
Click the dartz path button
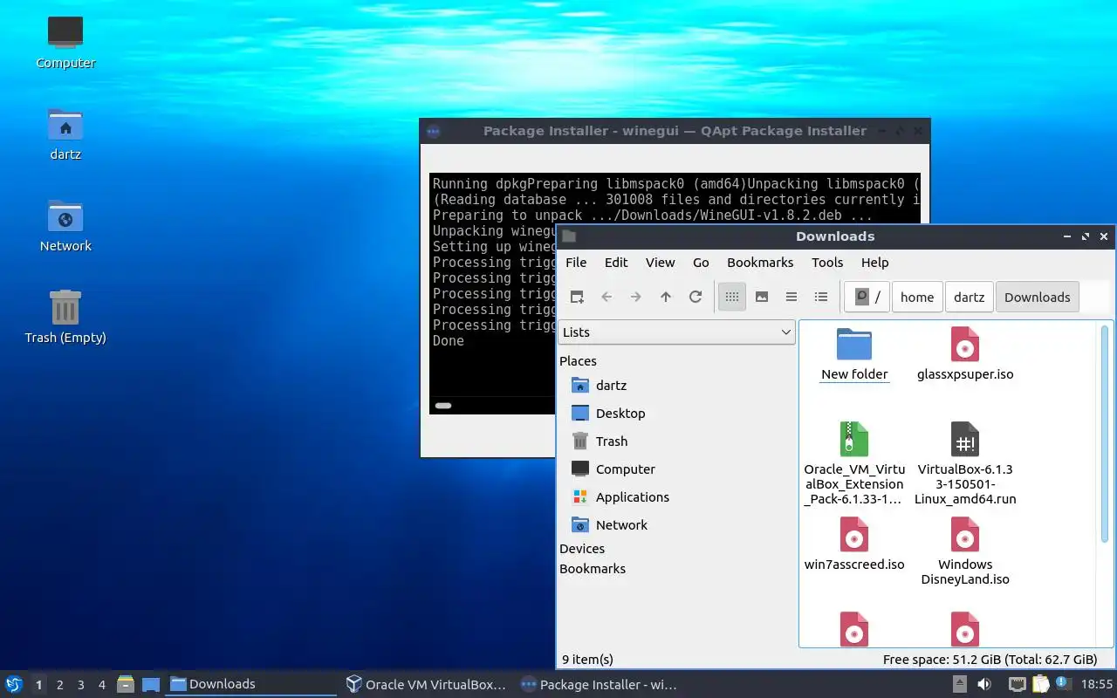970,297
